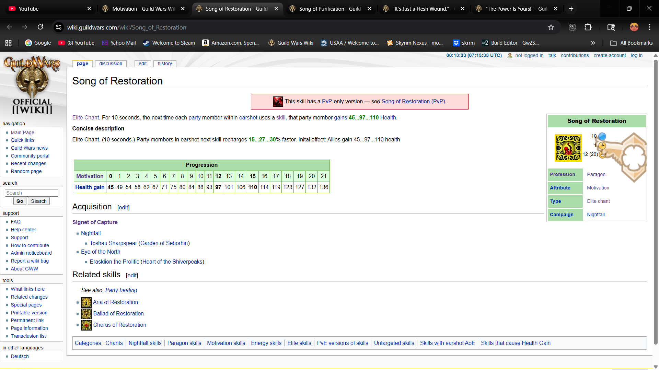This screenshot has width=659, height=370.
Task: Open the wiki discussion tab
Action: (x=111, y=64)
